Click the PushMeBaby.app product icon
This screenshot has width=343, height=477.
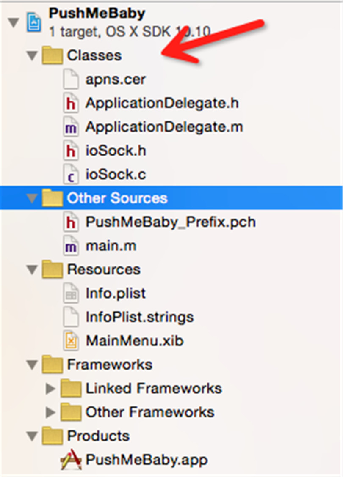(71, 460)
